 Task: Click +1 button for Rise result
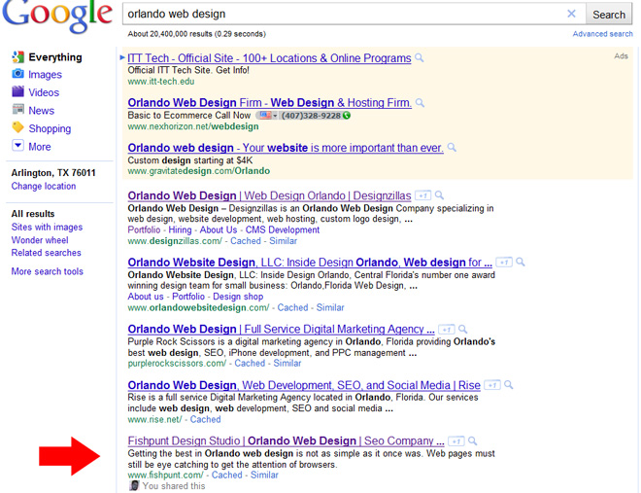[x=492, y=385]
